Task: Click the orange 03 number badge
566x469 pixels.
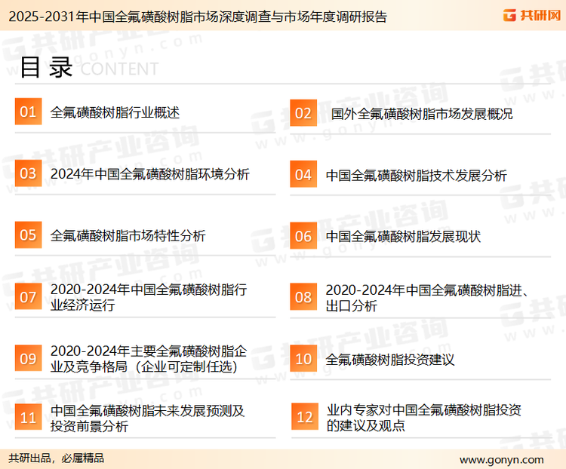Action: 28,173
